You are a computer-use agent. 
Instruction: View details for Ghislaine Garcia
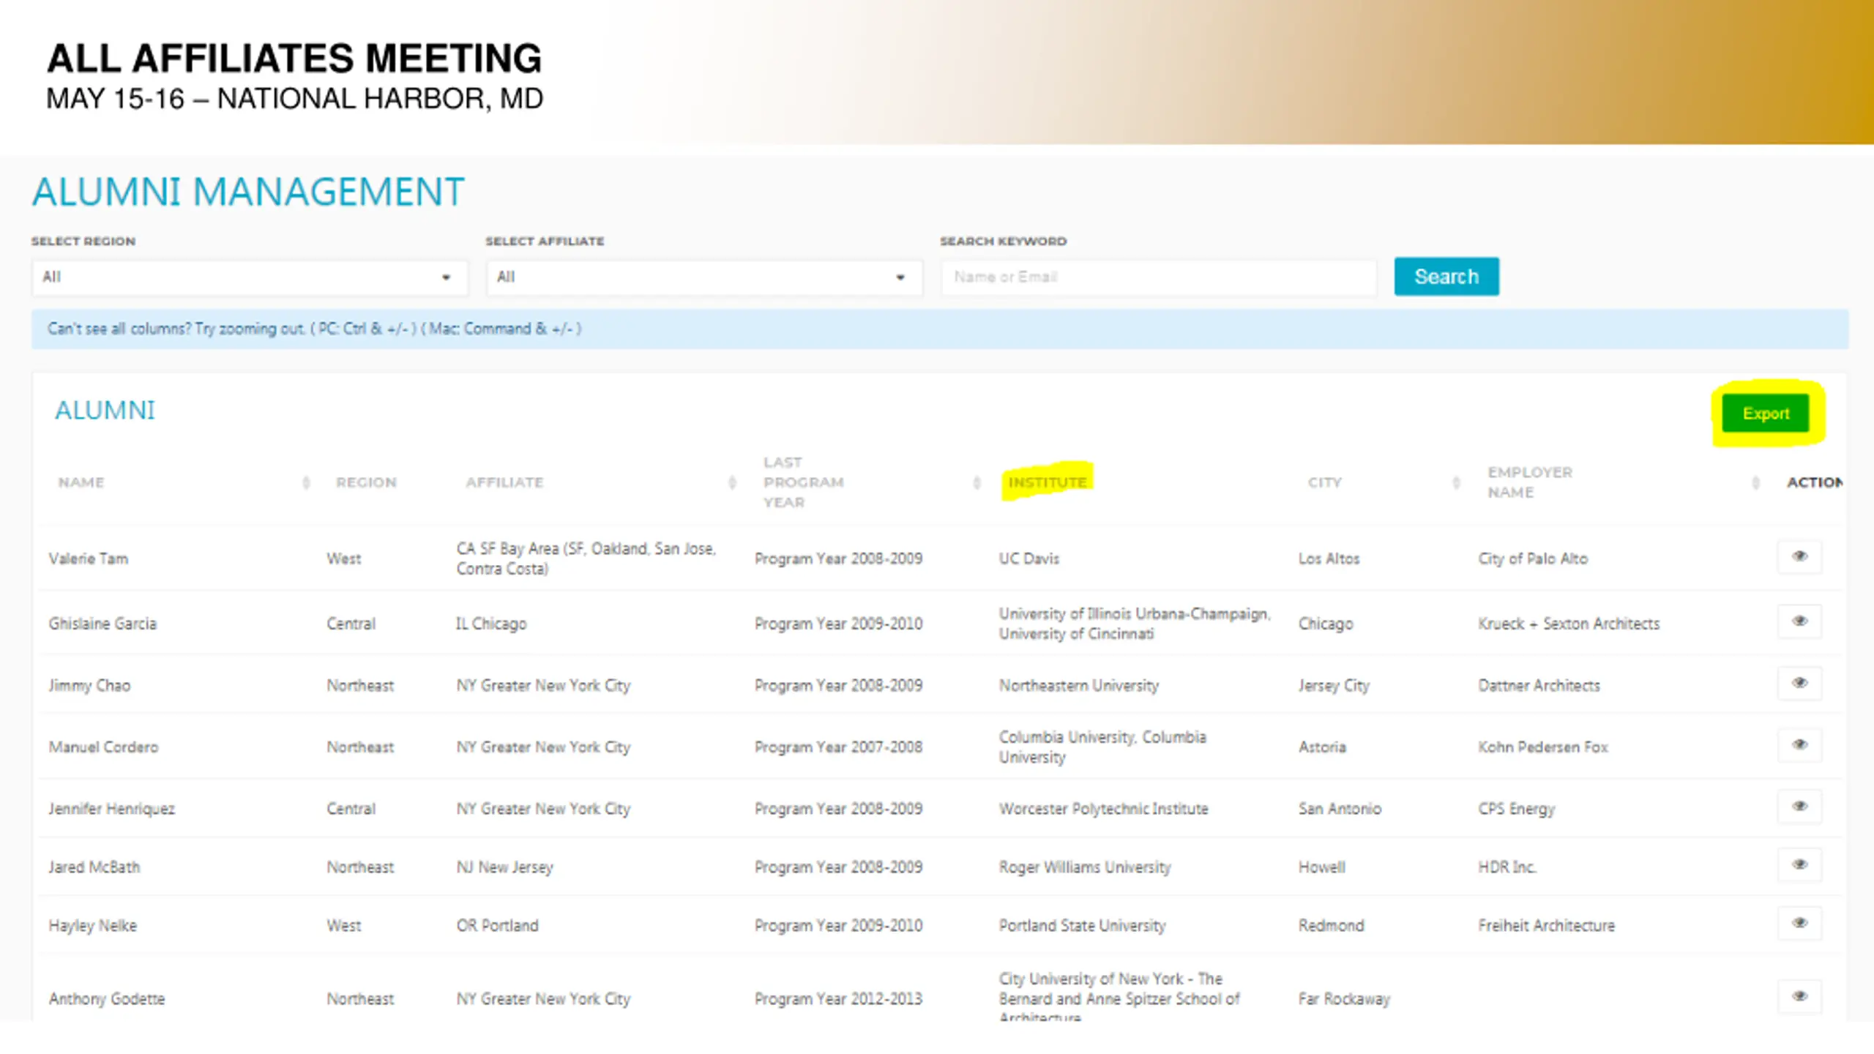pyautogui.click(x=1799, y=621)
